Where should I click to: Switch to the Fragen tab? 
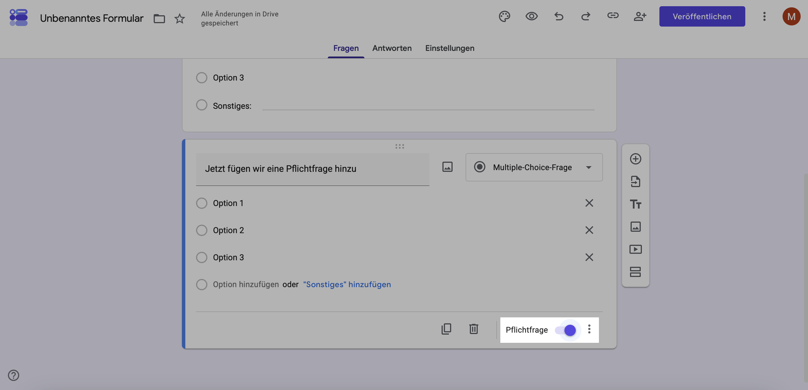346,48
